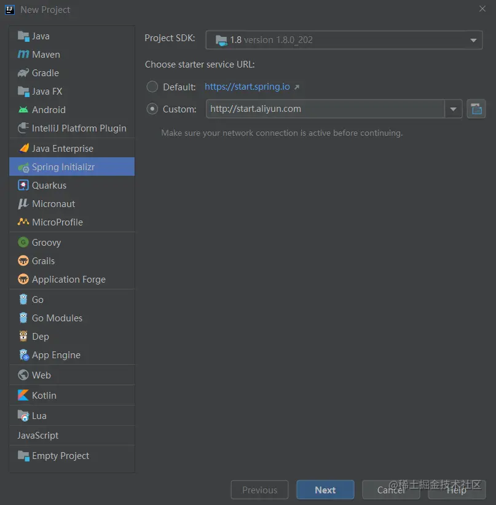
Task: Select the 'Web' list label
Action: click(x=41, y=375)
